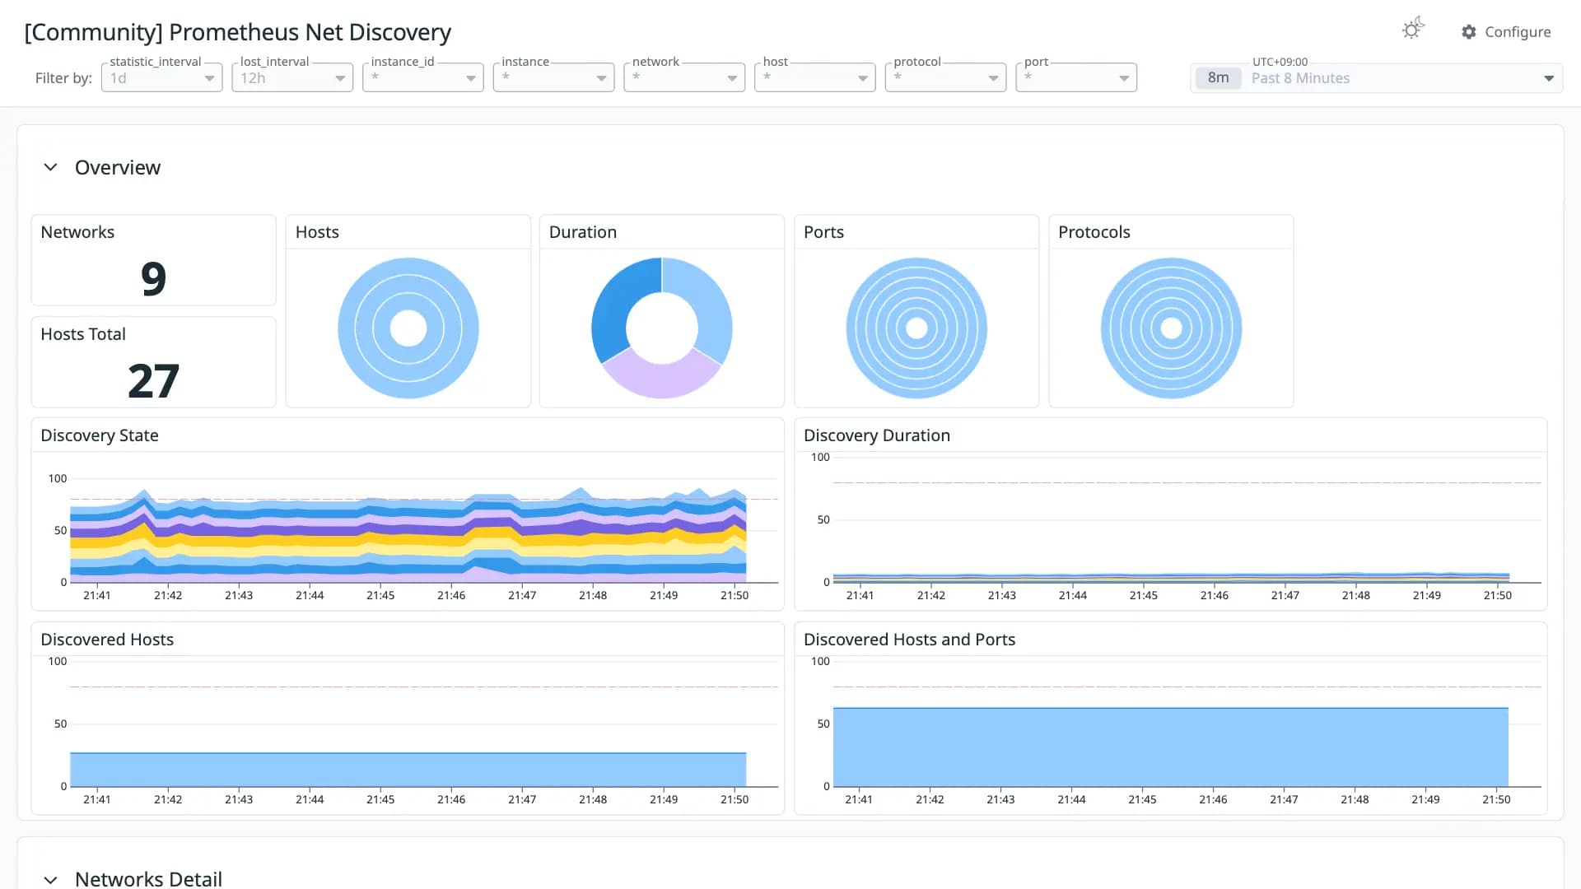Click the blue area in Discovered Hosts chart
1581x889 pixels.
[408, 770]
